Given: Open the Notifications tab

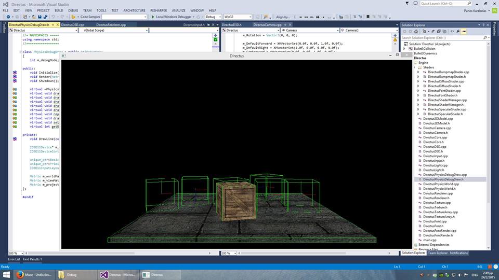Looking at the screenshot, I should [459, 253].
